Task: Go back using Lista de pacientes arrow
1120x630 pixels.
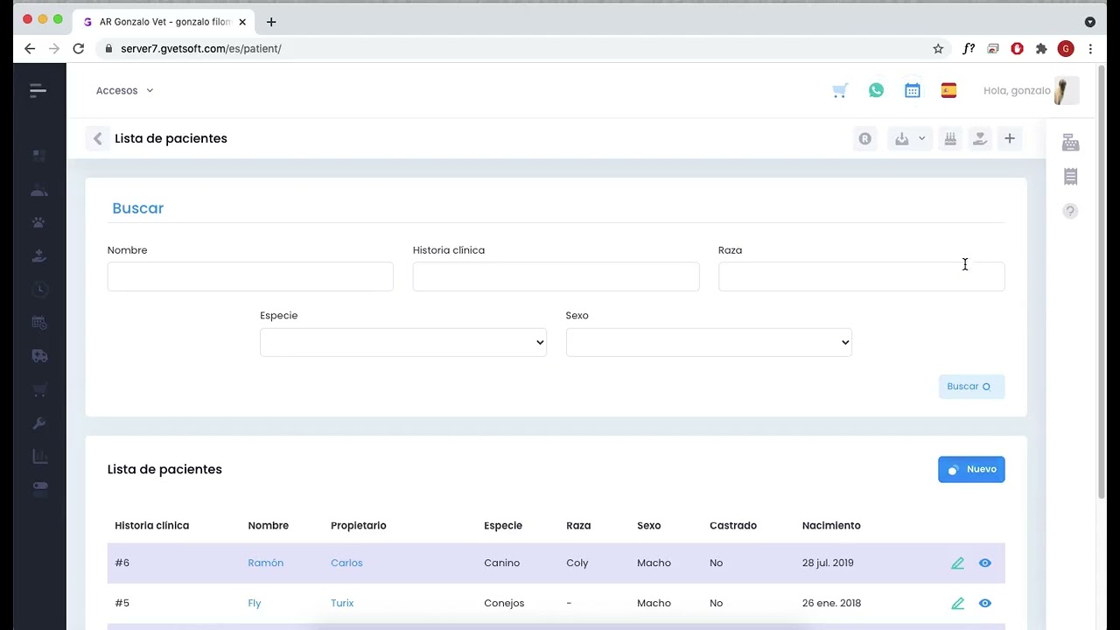Action: [97, 138]
